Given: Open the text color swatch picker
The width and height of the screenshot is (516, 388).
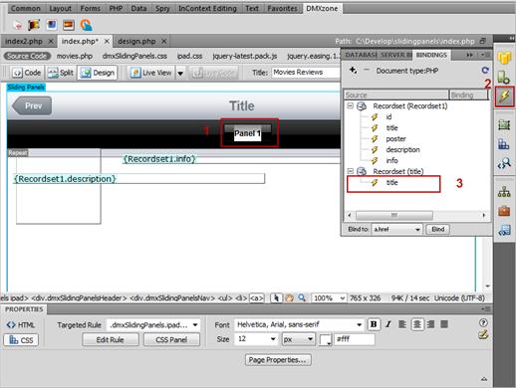Looking at the screenshot, I should (325, 339).
